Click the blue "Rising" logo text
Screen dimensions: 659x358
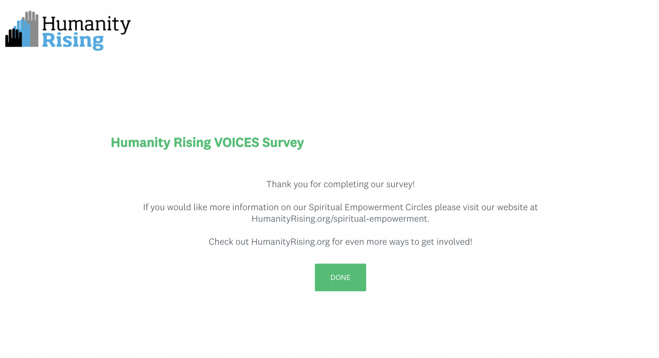click(73, 40)
